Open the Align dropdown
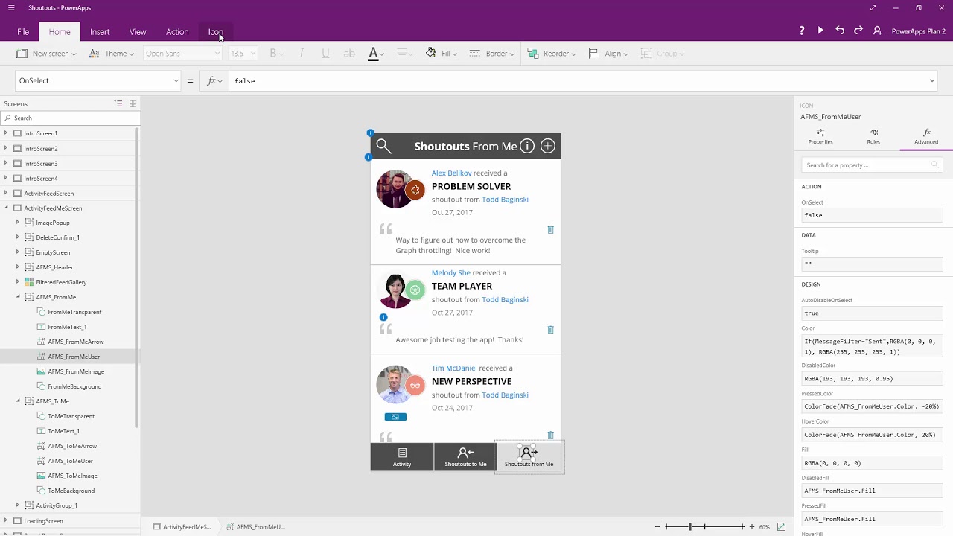Screen dimensions: 953x536 coord(608,54)
